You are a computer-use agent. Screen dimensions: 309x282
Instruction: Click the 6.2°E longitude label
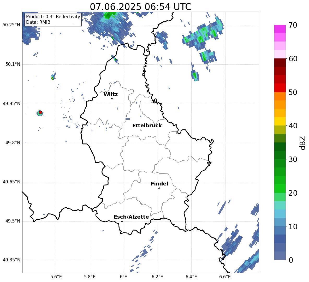[x=157, y=277]
